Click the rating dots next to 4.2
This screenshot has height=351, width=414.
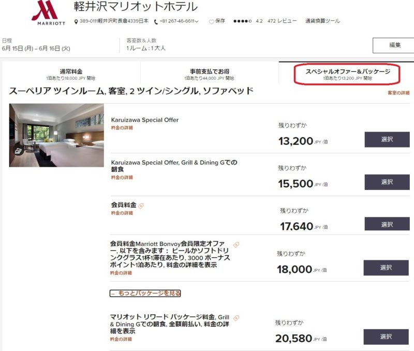coord(242,21)
